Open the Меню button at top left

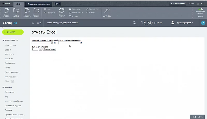[6, 4]
